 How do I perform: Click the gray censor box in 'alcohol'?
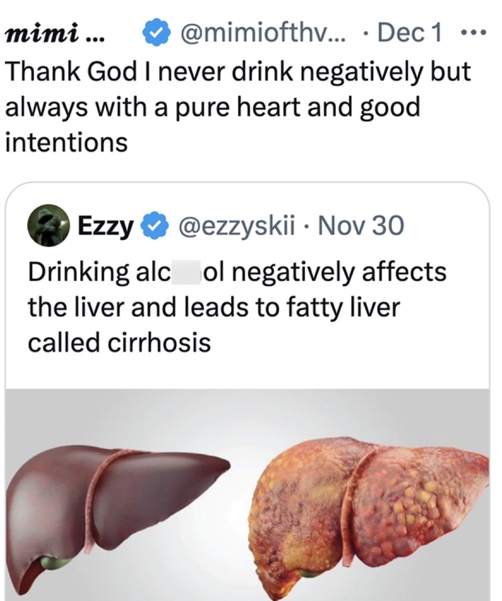click(x=187, y=273)
